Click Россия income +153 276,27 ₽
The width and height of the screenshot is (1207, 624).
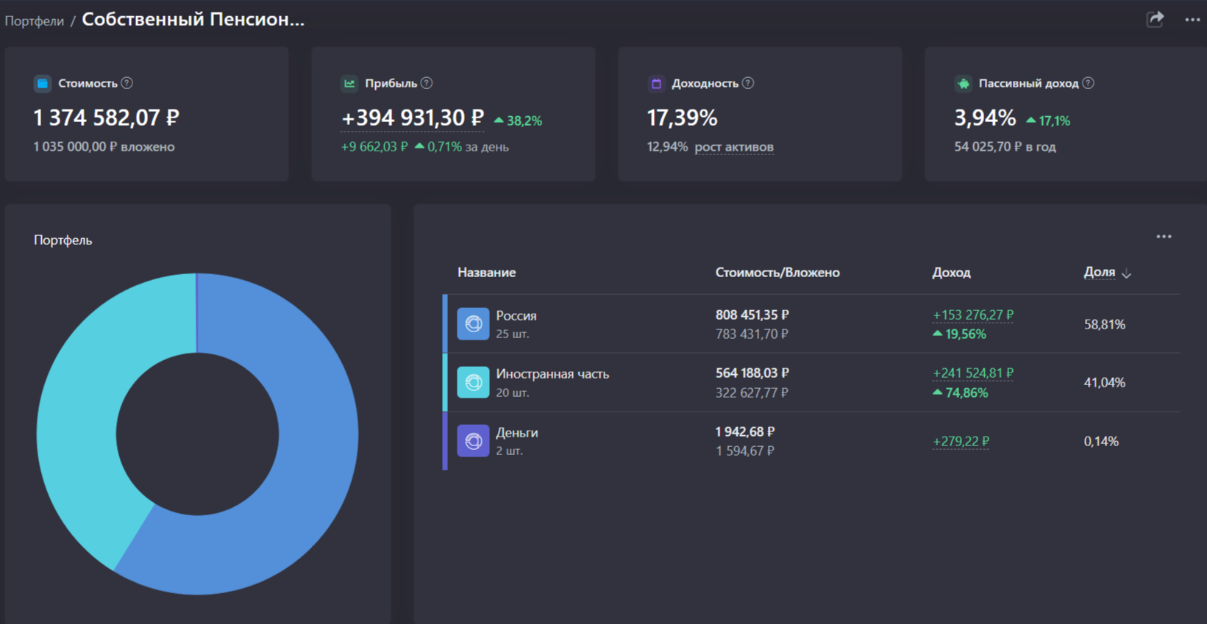973,315
